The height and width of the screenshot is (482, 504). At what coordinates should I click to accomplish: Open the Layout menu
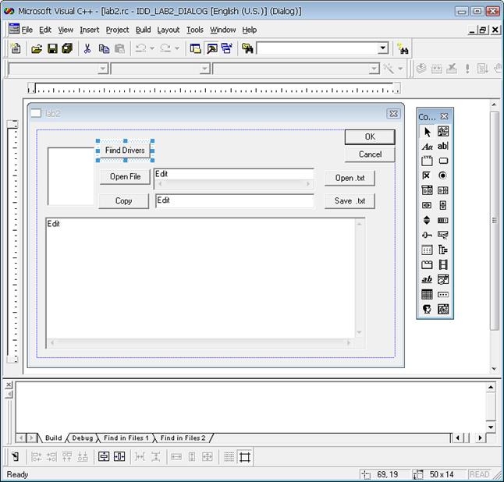click(x=168, y=30)
